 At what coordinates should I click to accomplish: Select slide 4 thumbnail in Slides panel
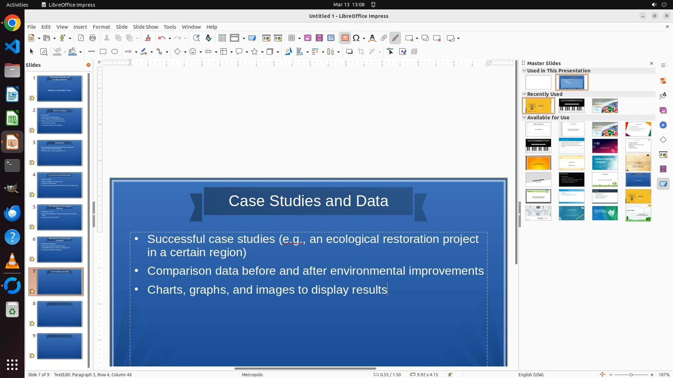pyautogui.click(x=60, y=185)
